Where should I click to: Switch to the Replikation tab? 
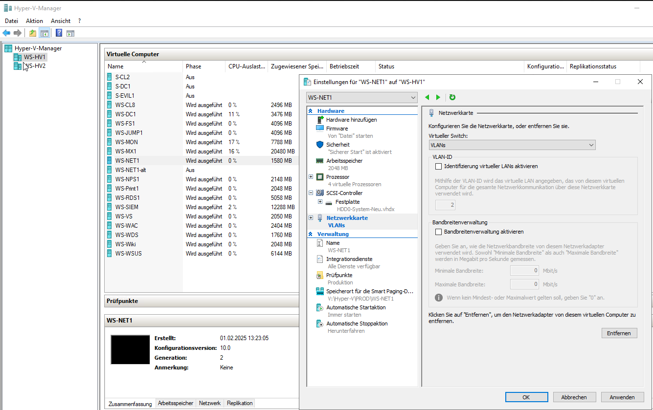pos(240,403)
